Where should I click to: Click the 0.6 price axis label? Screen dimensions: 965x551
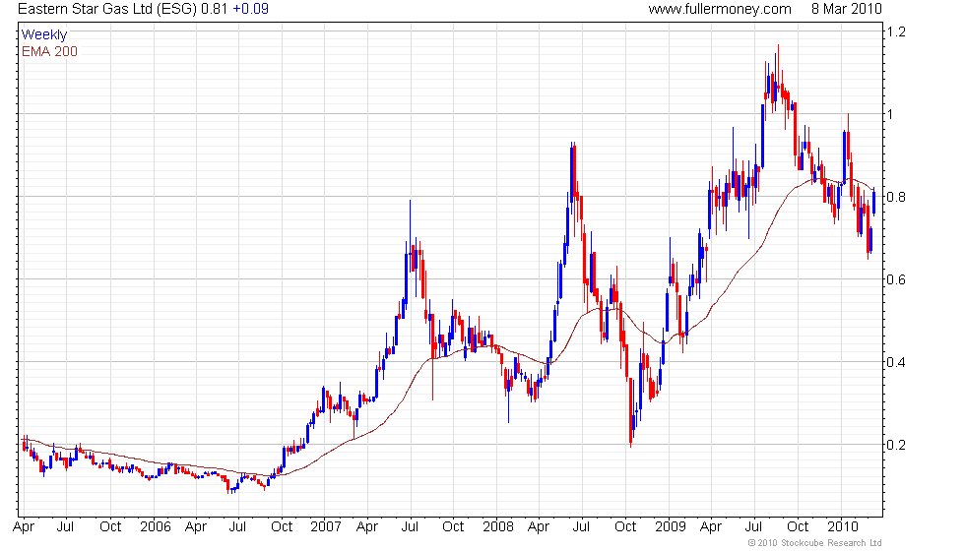coord(896,279)
